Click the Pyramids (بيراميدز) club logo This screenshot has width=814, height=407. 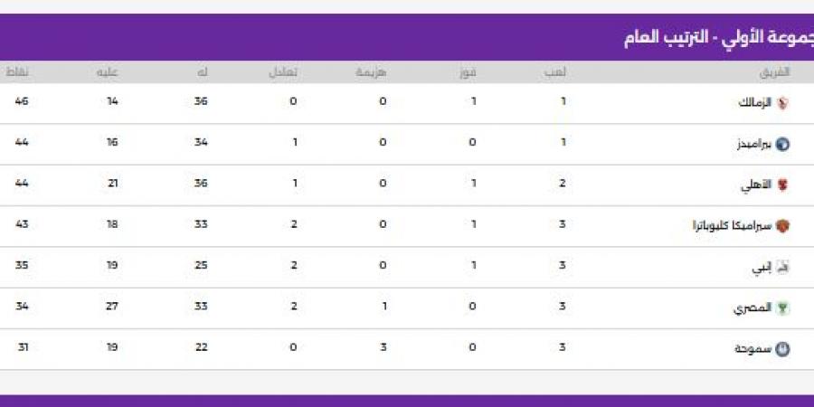pyautogui.click(x=783, y=144)
